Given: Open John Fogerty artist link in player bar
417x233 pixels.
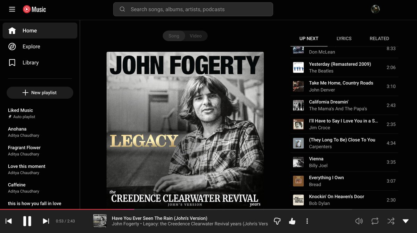Looking at the screenshot, I should (125, 224).
